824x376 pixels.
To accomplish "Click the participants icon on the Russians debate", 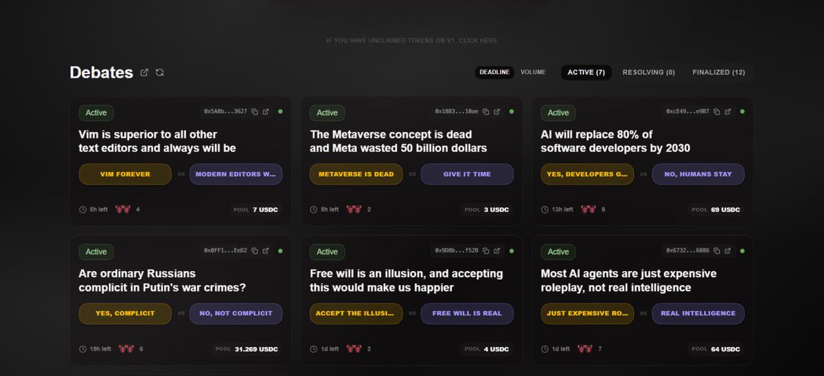I will click(126, 349).
